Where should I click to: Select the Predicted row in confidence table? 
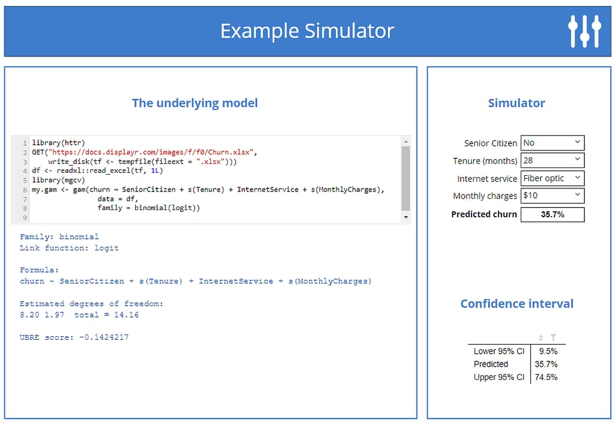click(x=516, y=364)
